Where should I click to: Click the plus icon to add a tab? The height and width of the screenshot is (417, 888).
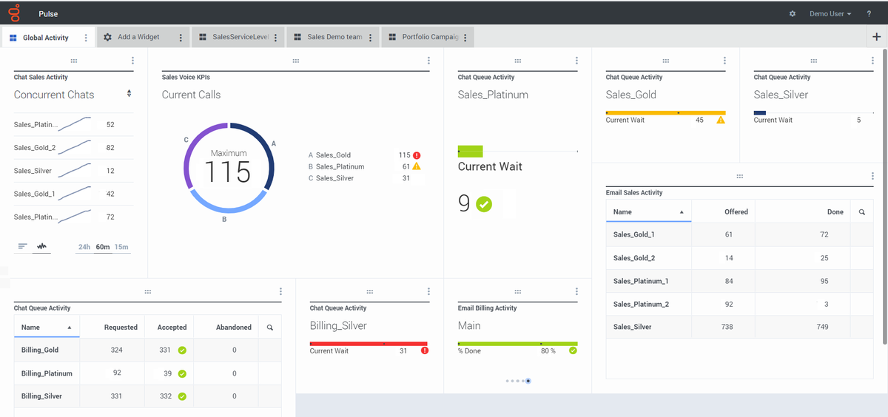pyautogui.click(x=877, y=37)
